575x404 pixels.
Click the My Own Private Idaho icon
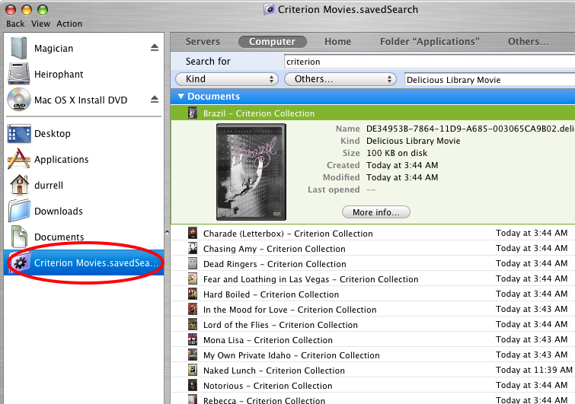pos(193,355)
